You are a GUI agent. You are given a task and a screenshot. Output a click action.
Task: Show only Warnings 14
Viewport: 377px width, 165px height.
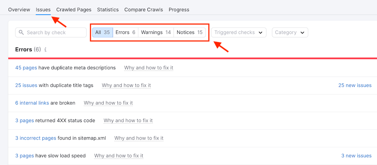[156, 32]
